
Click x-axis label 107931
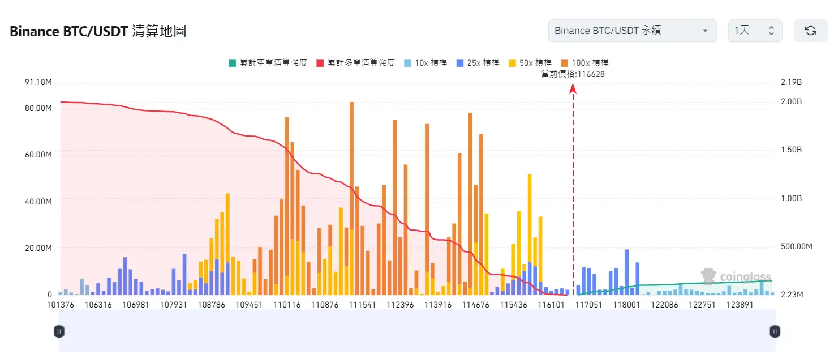174,305
